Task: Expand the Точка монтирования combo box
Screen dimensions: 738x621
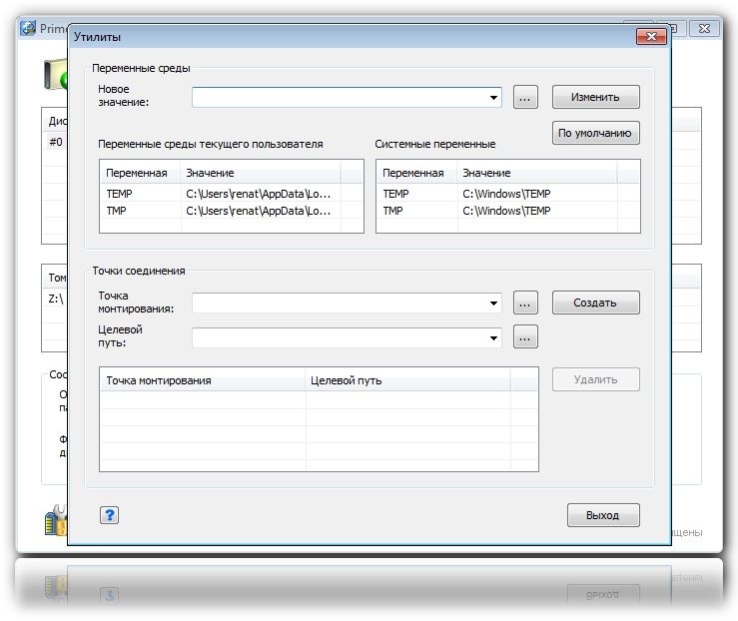Action: click(494, 304)
